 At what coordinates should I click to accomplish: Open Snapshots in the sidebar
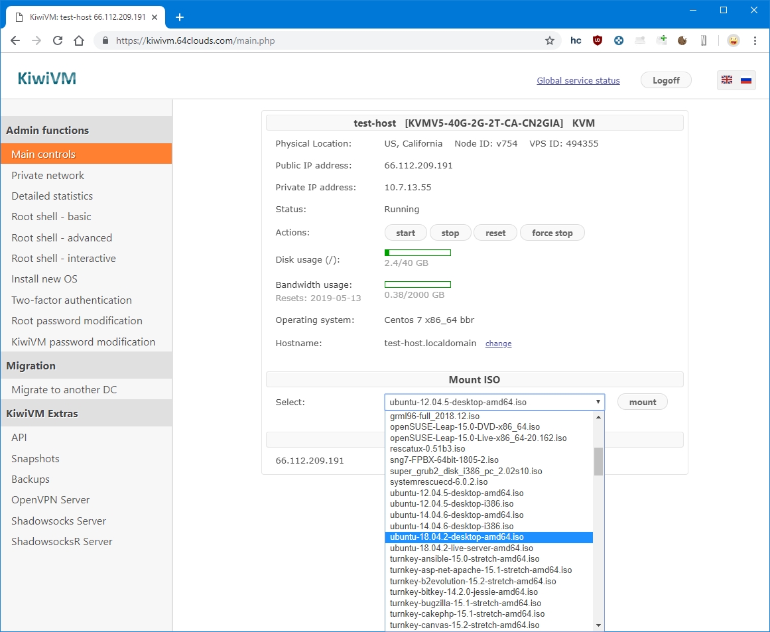click(x=35, y=458)
